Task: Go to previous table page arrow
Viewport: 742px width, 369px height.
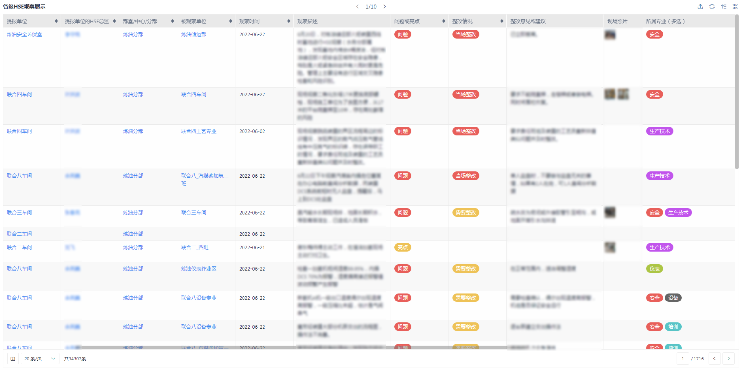Action: pos(714,359)
